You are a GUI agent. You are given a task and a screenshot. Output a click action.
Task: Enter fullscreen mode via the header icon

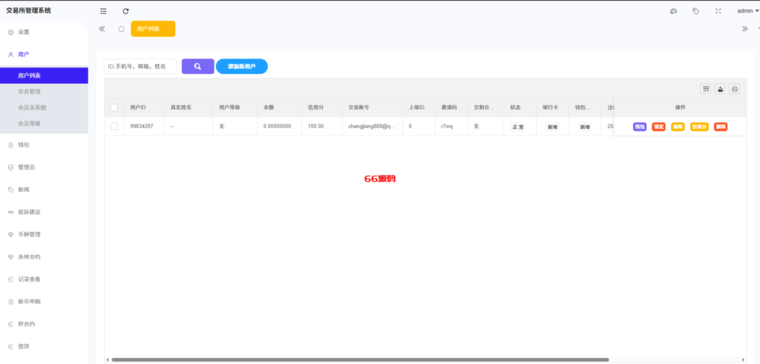718,11
